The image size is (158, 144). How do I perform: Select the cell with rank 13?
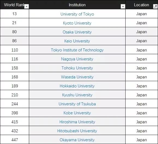[x=14, y=14]
